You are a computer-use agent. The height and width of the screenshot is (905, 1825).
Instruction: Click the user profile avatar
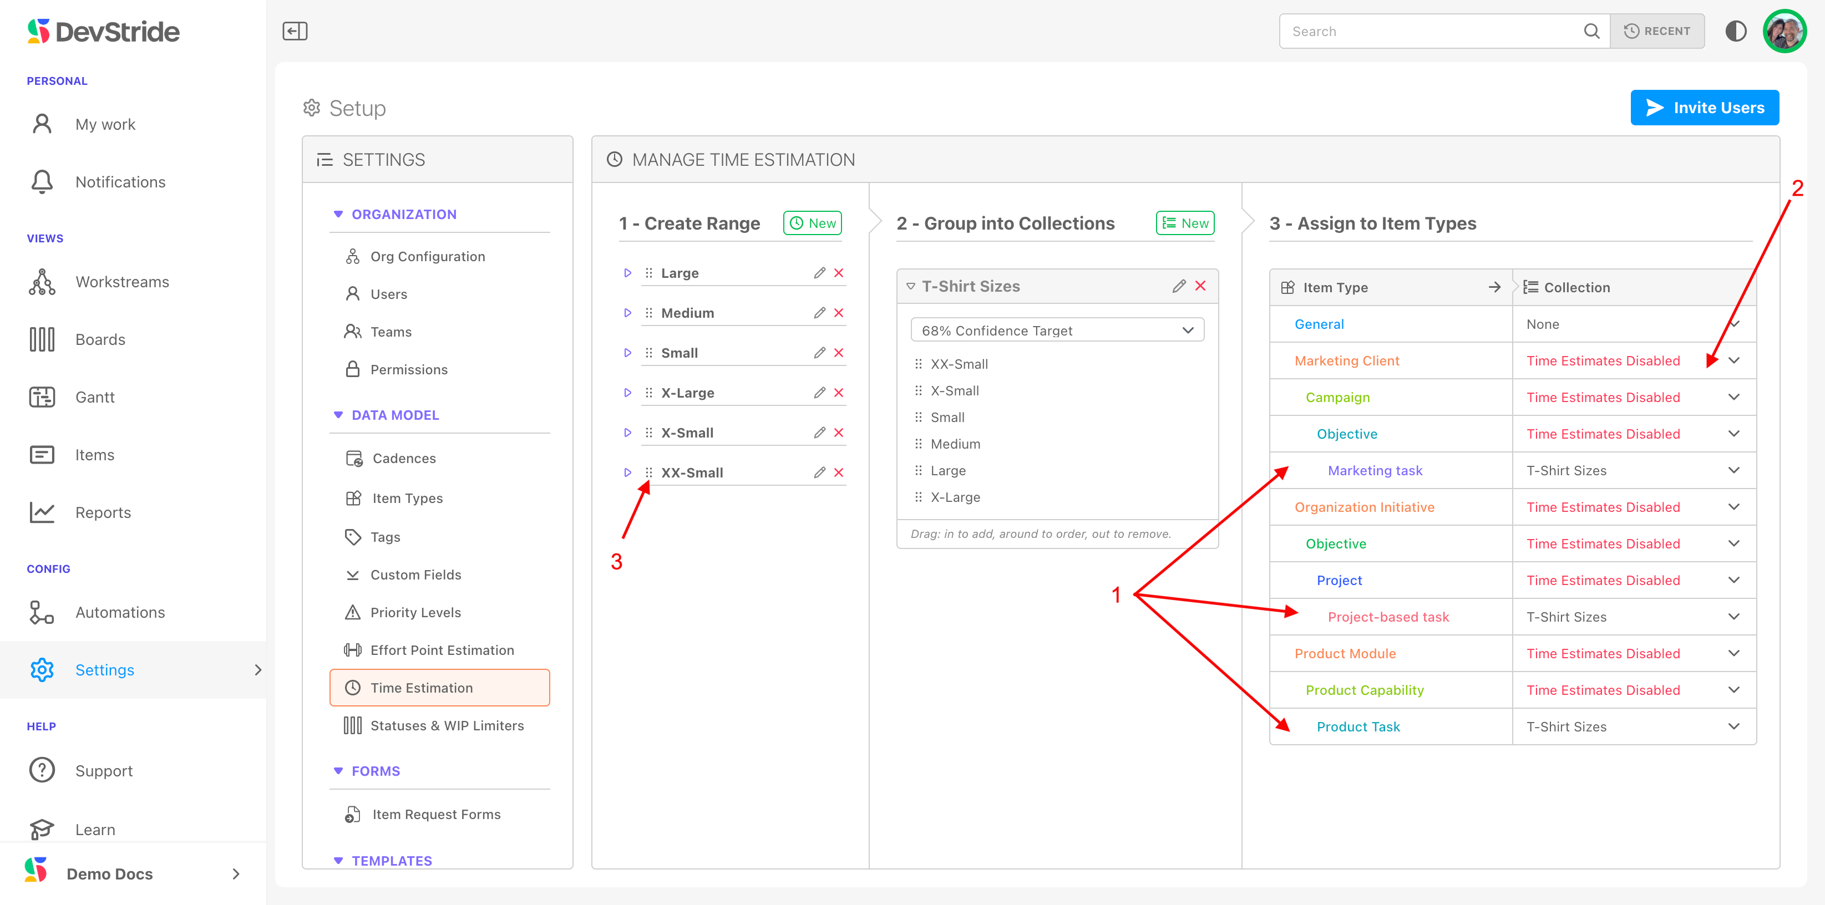(x=1784, y=31)
